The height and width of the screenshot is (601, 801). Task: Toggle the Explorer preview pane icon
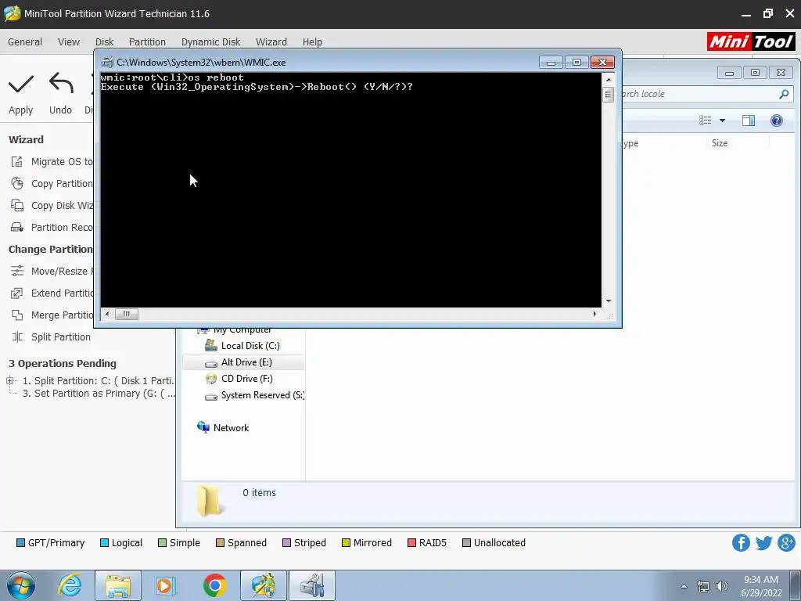749,121
